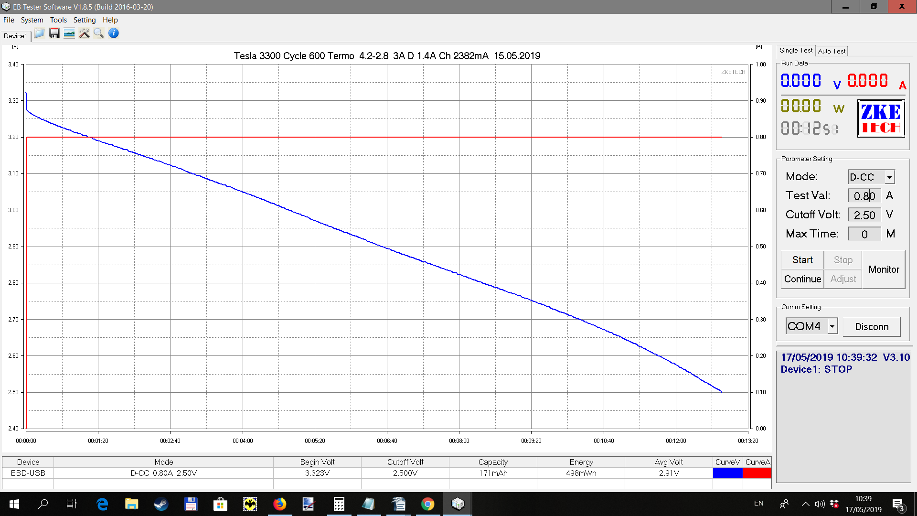Screen dimensions: 917x516
Task: Click the blue info icon
Action: point(114,33)
